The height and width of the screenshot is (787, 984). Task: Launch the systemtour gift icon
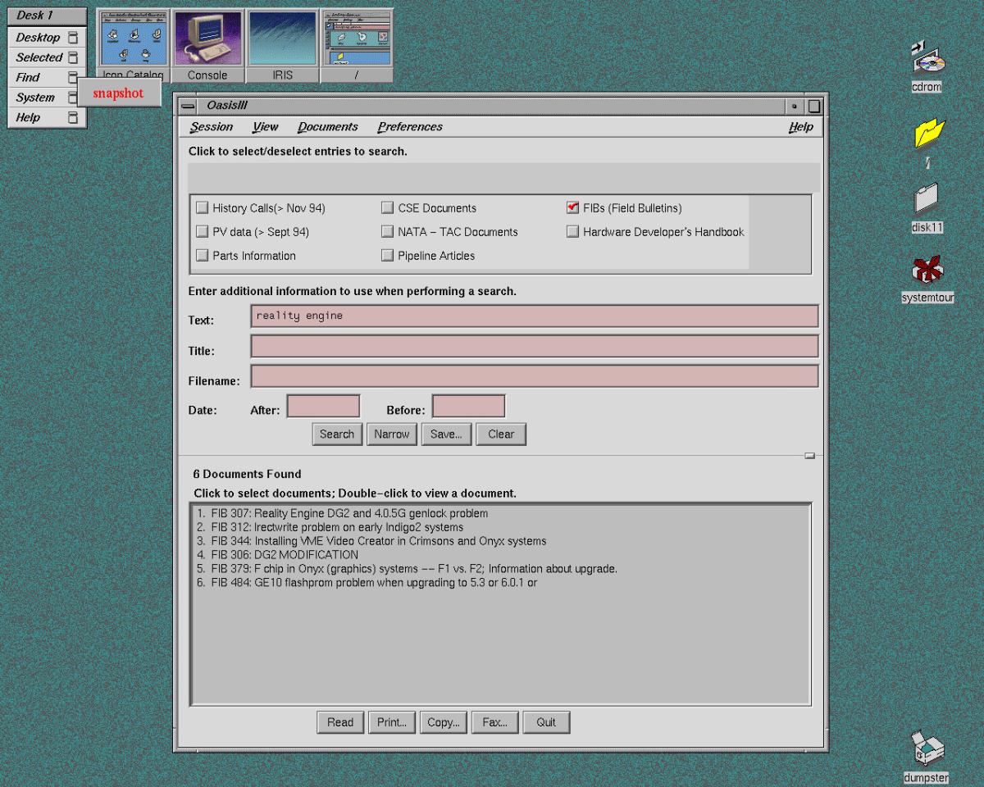click(x=927, y=271)
